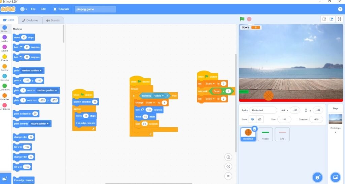This screenshot has height=184, width=345.
Task: Open the 'mouse-pointer' dropdown in point towards block
Action: coord(40,124)
